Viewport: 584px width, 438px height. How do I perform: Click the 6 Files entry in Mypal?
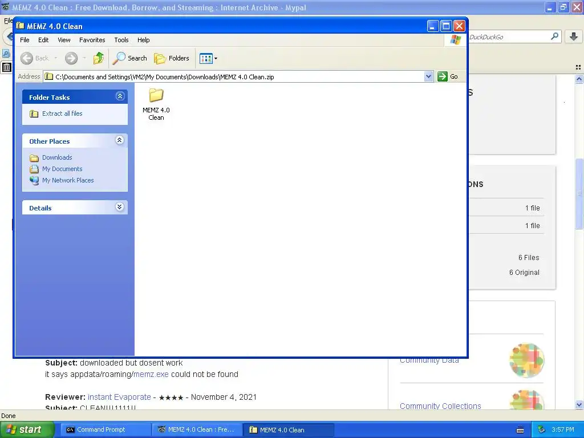pyautogui.click(x=529, y=258)
